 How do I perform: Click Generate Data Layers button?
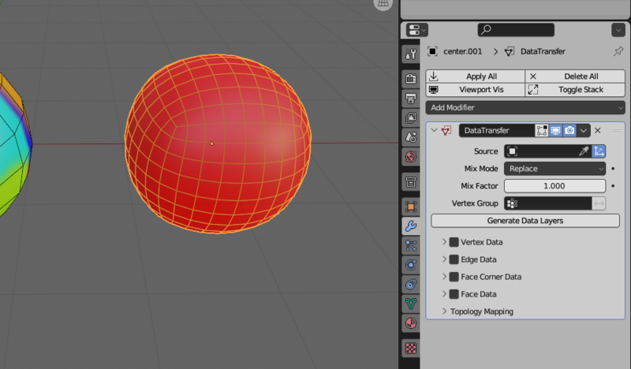point(525,221)
